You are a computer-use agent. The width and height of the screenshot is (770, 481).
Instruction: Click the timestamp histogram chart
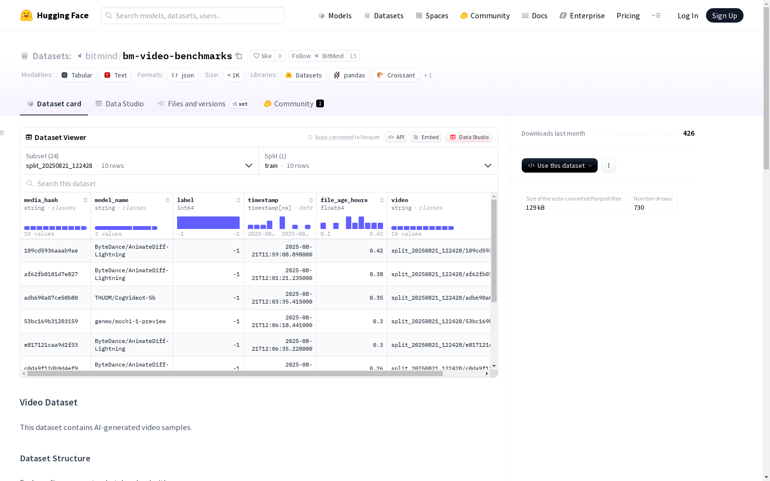point(280,223)
